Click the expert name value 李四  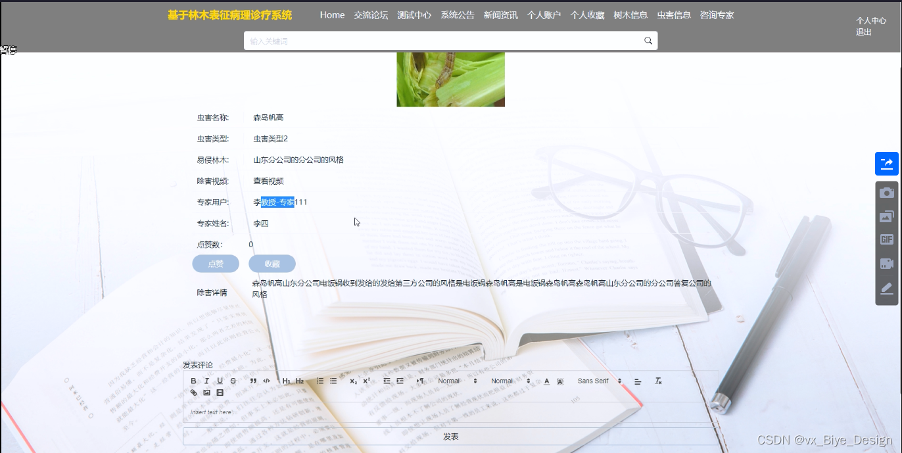[261, 224]
